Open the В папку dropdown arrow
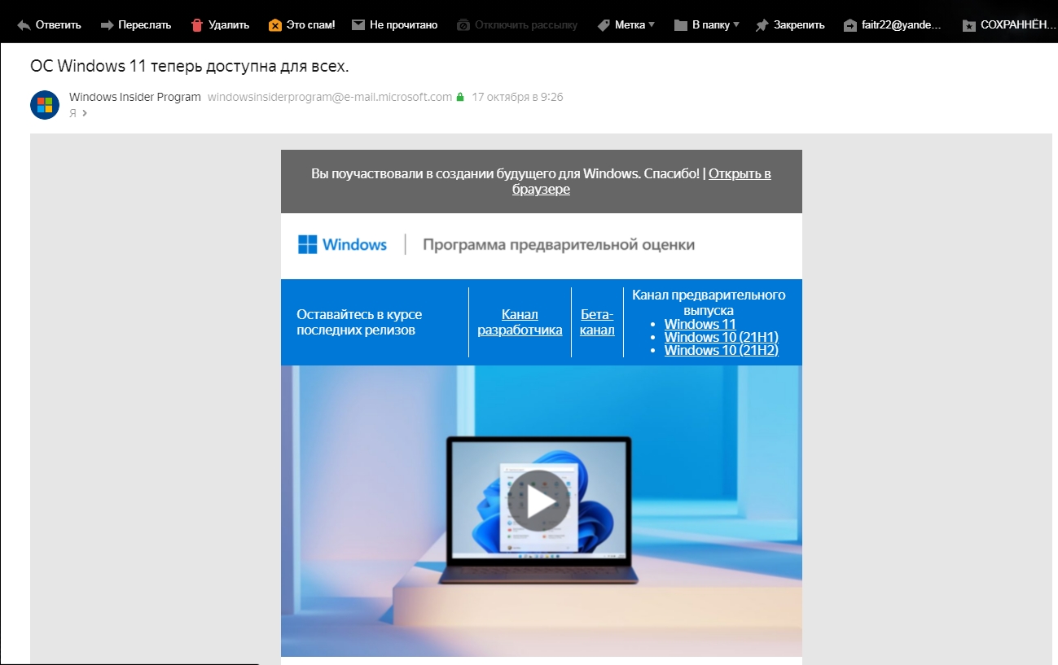Image resolution: width=1058 pixels, height=665 pixels. tap(736, 25)
